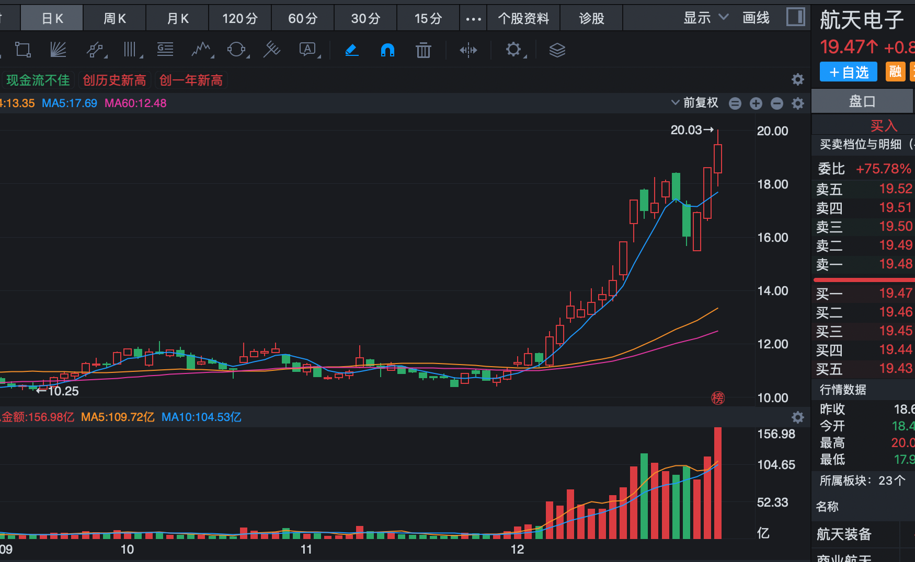The height and width of the screenshot is (562, 915).
Task: Select the rectangle drawing tool
Action: pos(22,50)
